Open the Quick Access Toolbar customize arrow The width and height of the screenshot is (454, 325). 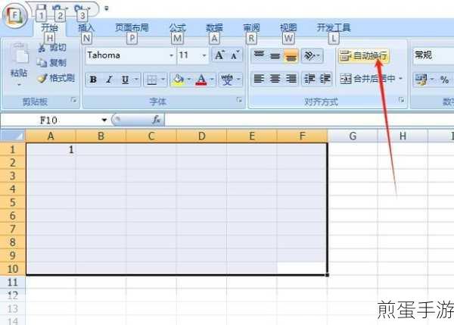(107, 8)
